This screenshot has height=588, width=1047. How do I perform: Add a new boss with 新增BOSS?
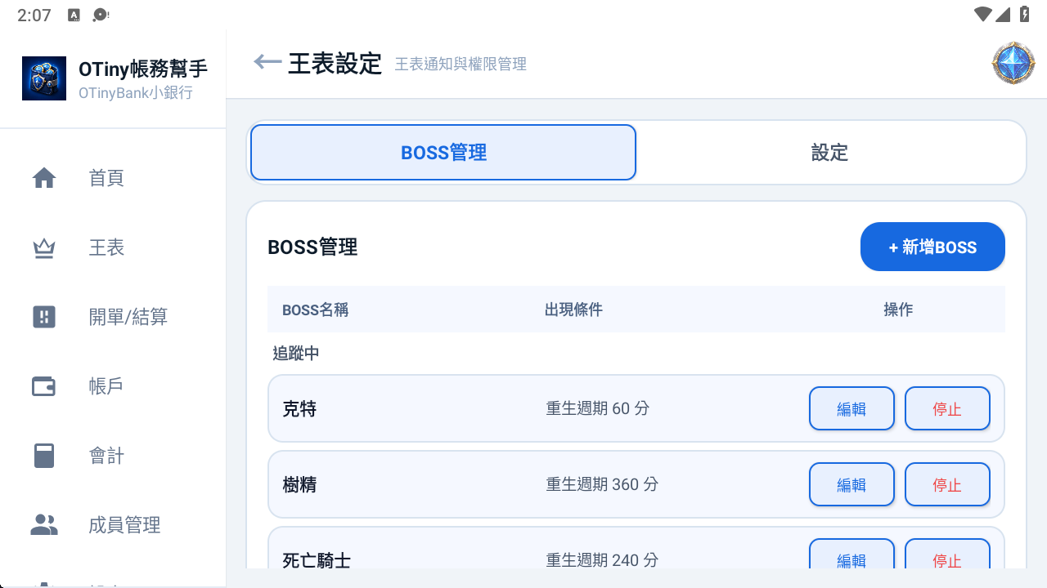932,247
